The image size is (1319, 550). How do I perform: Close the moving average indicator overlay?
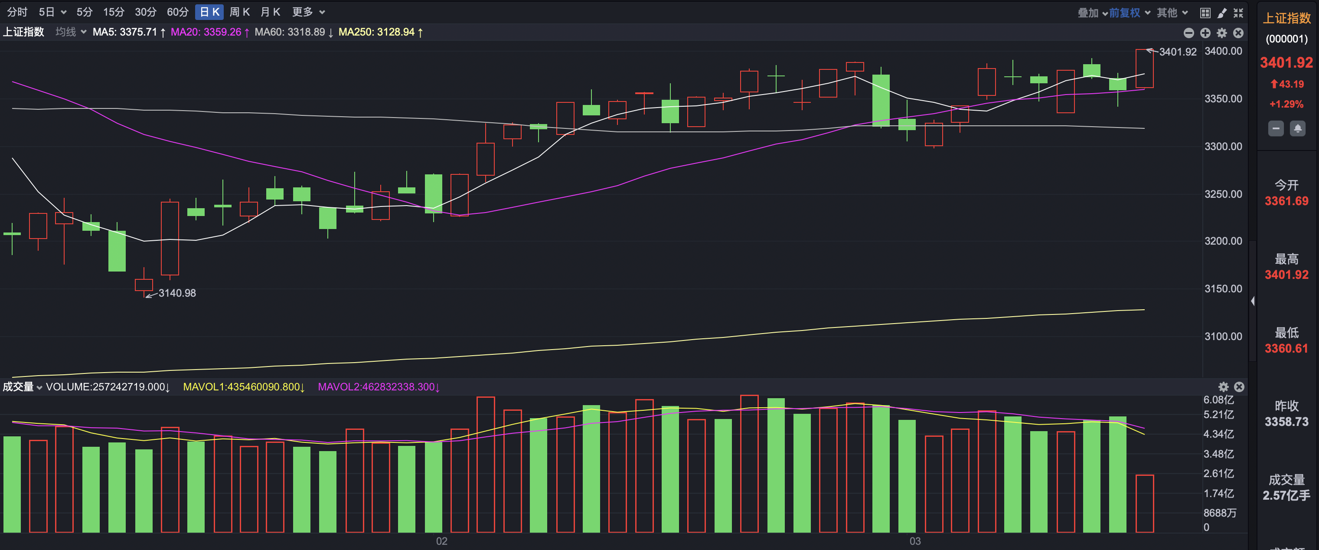1238,33
